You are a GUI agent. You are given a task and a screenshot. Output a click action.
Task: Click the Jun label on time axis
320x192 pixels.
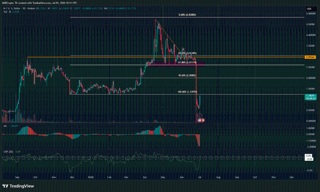182,177
